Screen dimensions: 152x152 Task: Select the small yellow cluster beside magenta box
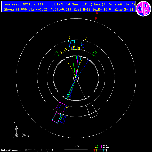tap(68, 107)
